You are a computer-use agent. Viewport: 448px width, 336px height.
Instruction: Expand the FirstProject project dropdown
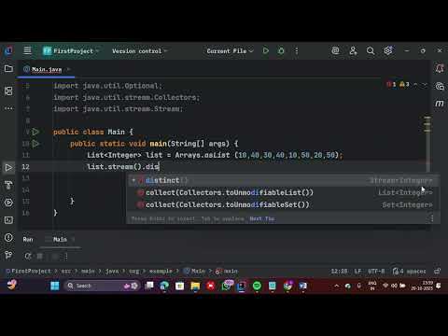click(x=71, y=50)
